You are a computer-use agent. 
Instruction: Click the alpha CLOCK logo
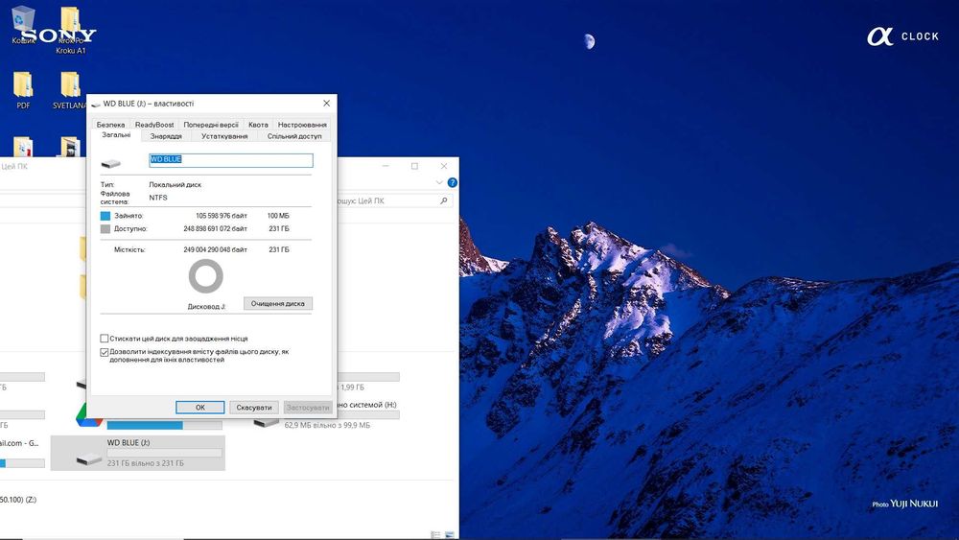click(x=902, y=36)
